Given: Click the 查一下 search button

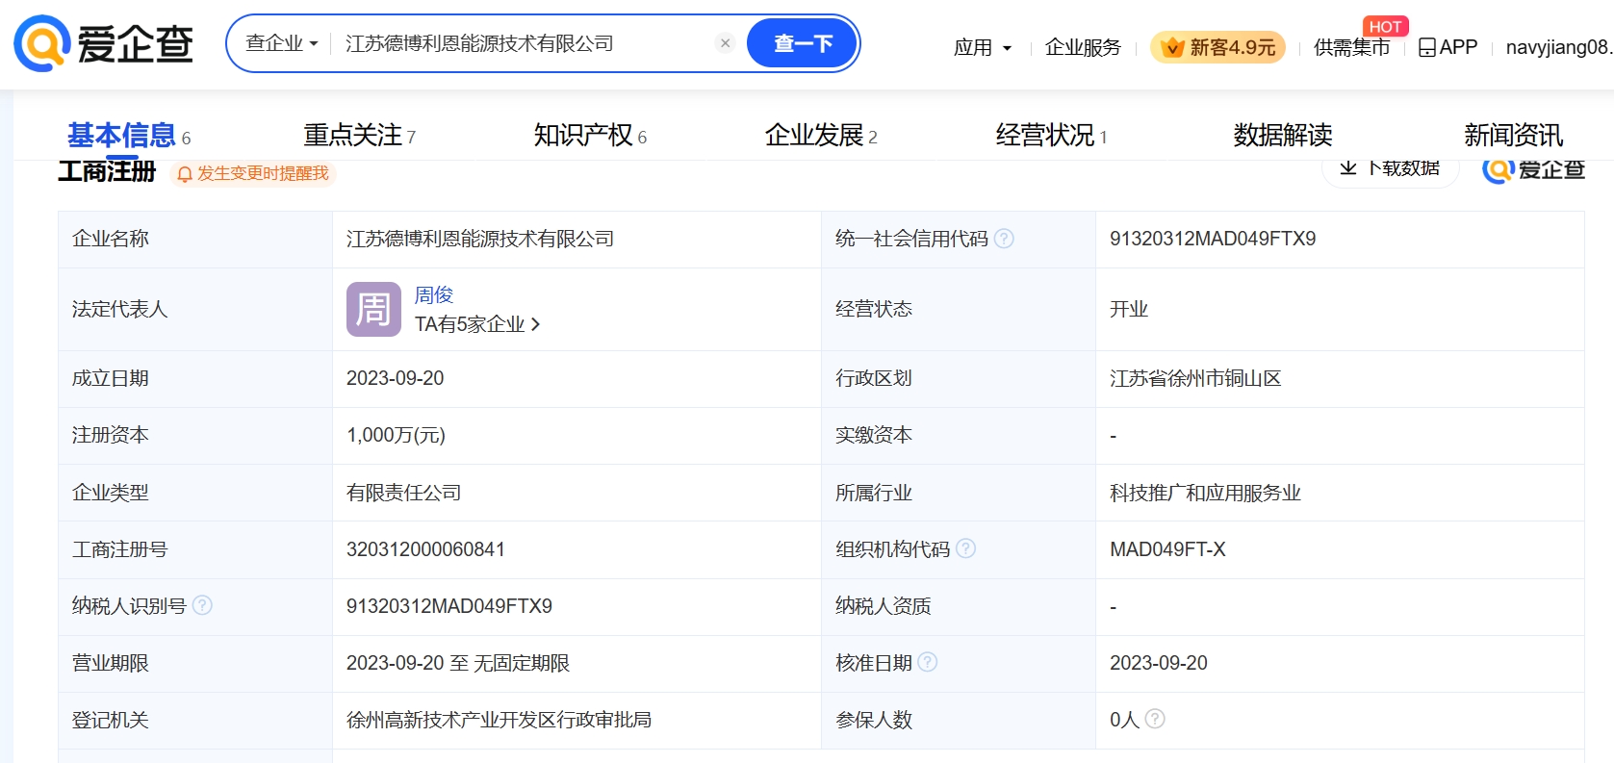Looking at the screenshot, I should coord(803,43).
